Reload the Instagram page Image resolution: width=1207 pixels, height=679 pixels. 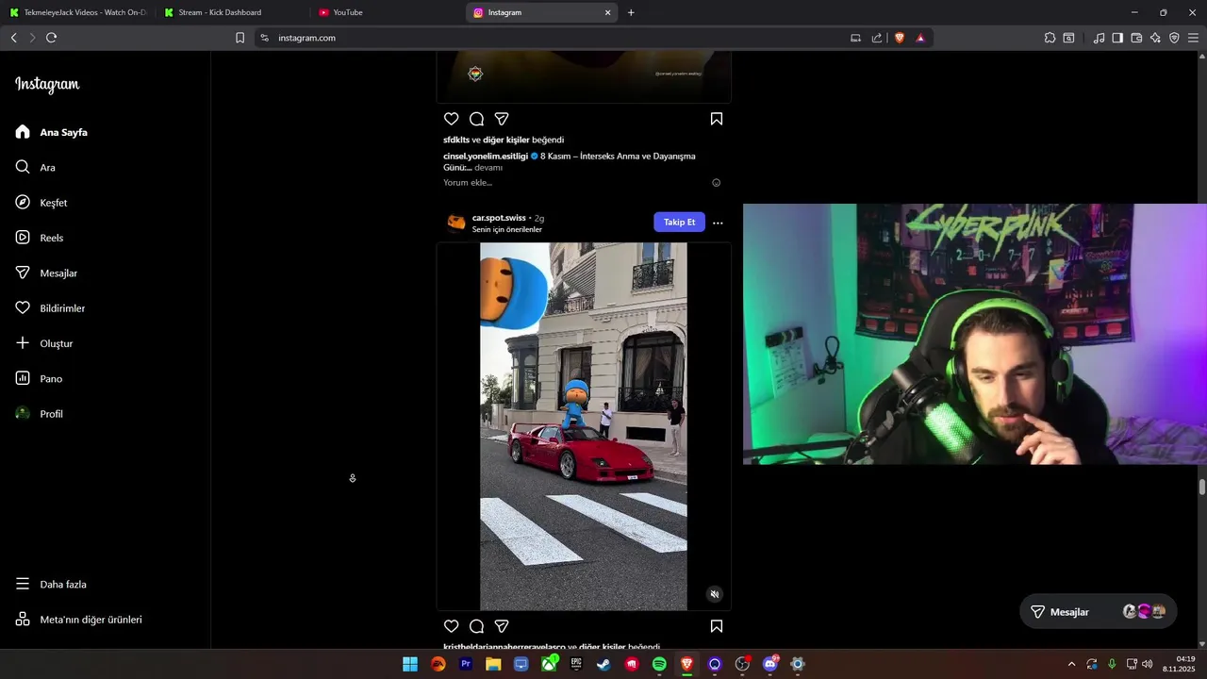(x=51, y=38)
